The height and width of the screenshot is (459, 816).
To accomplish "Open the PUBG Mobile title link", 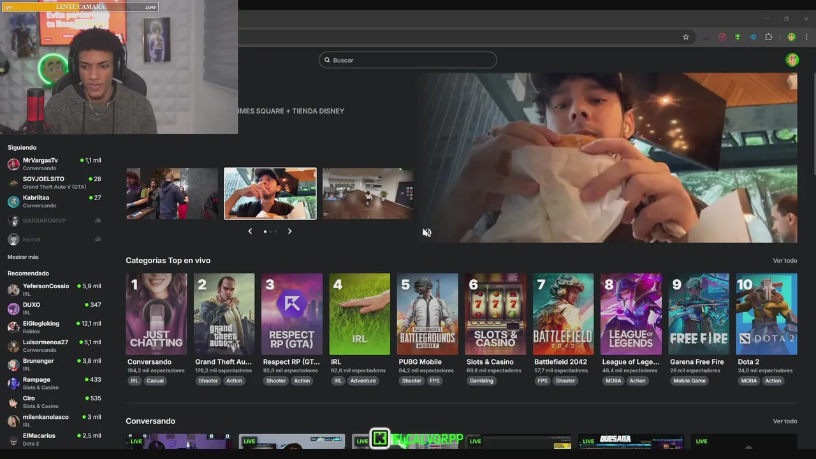I will 420,362.
